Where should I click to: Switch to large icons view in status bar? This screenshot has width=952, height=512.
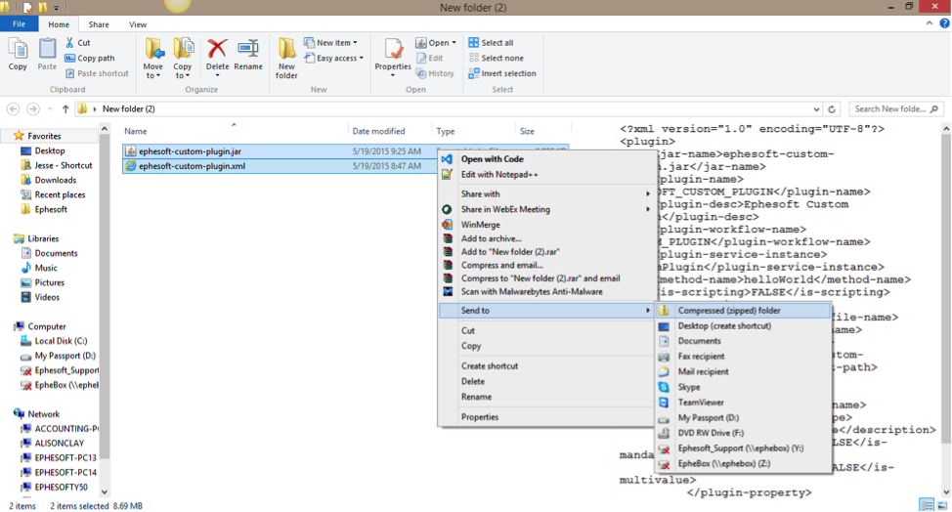[942, 505]
